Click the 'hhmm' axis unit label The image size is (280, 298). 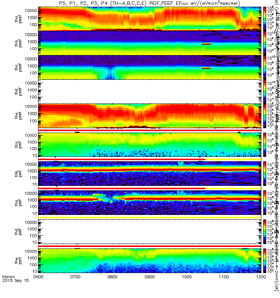click(9, 277)
